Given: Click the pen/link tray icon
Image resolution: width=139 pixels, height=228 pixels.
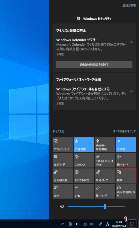Looking at the screenshot, I should pos(100,224).
